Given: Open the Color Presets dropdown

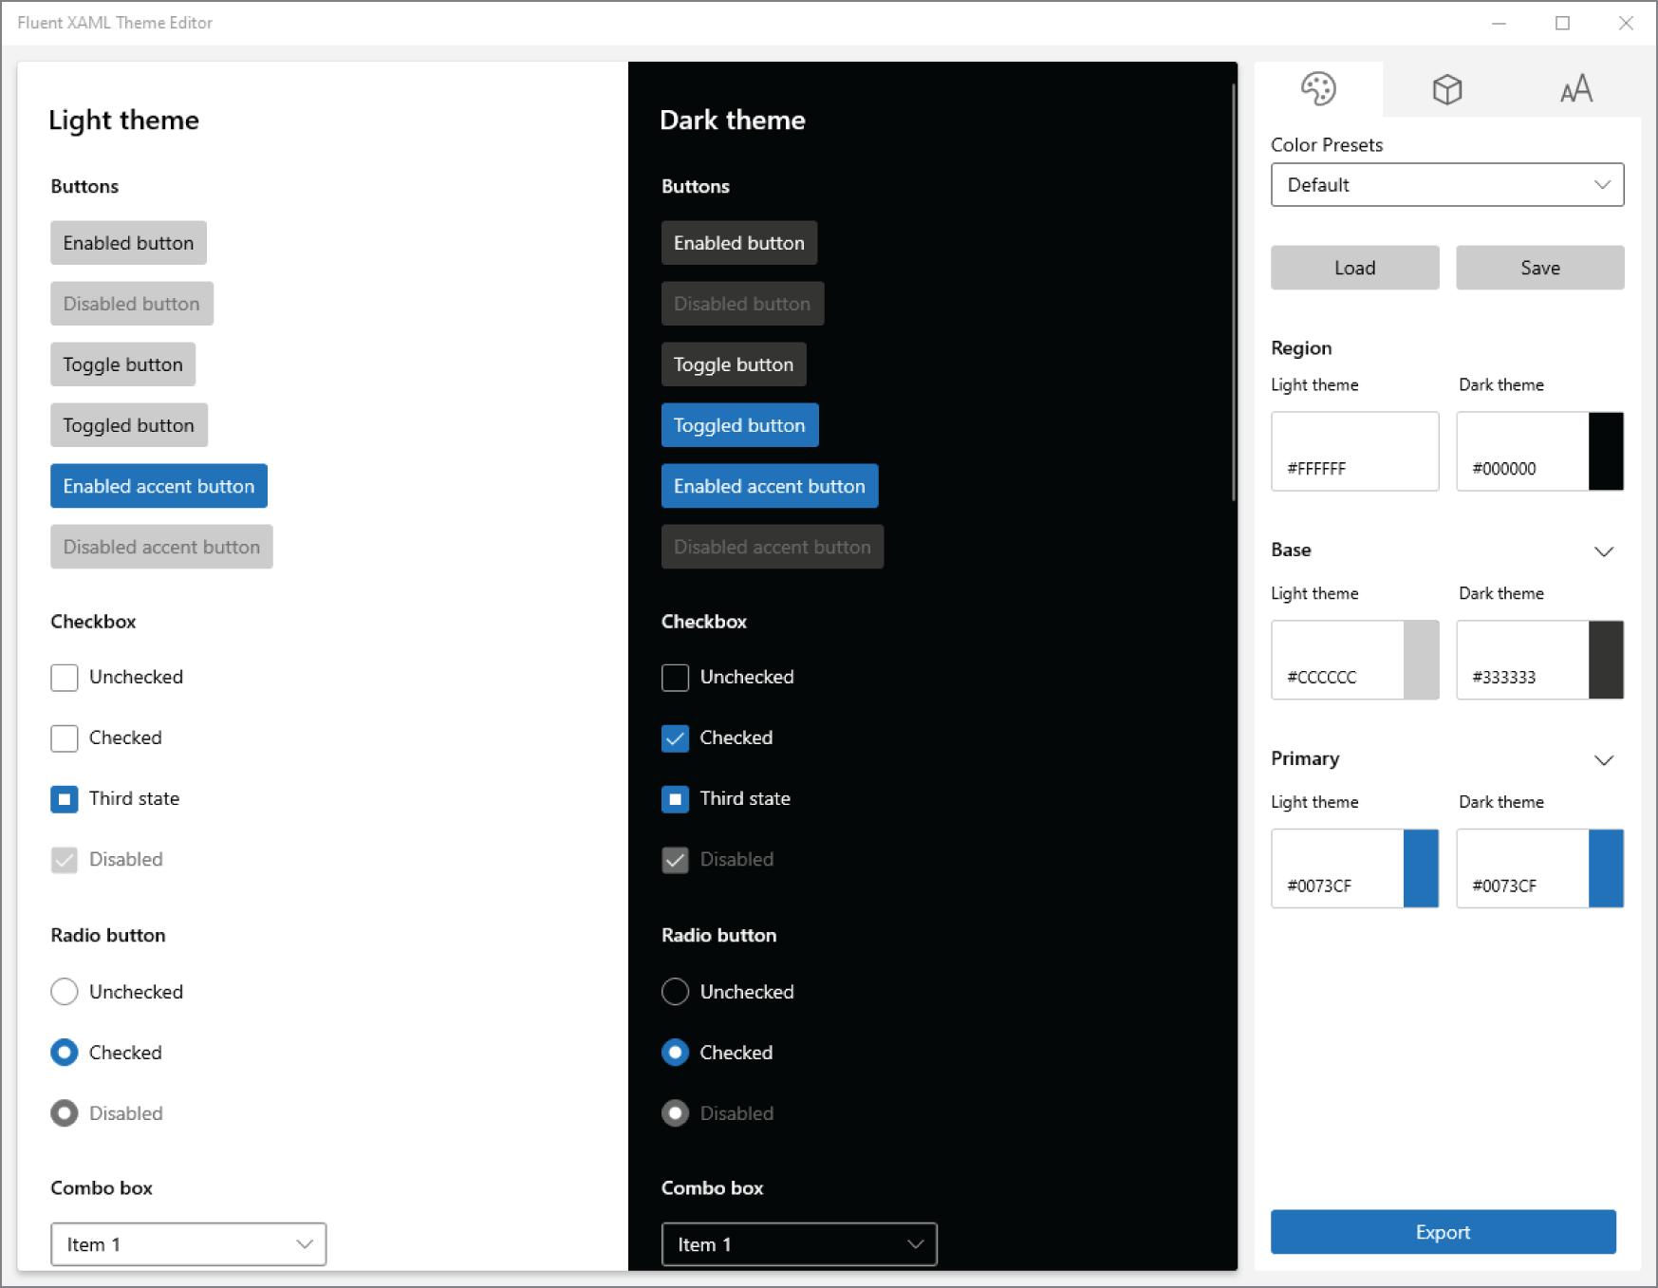Looking at the screenshot, I should (1446, 184).
